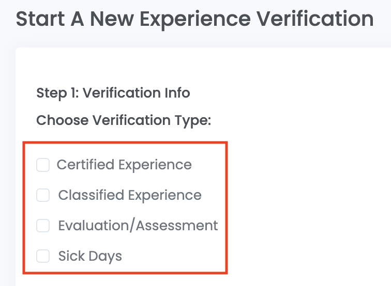This screenshot has width=391, height=286.
Task: Click the "Step 1: Verification Info" heading
Action: point(113,93)
